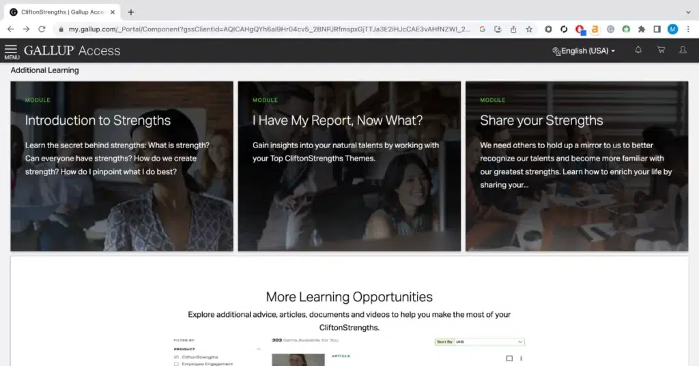Click the my.gallup.com address bar

click(269, 29)
